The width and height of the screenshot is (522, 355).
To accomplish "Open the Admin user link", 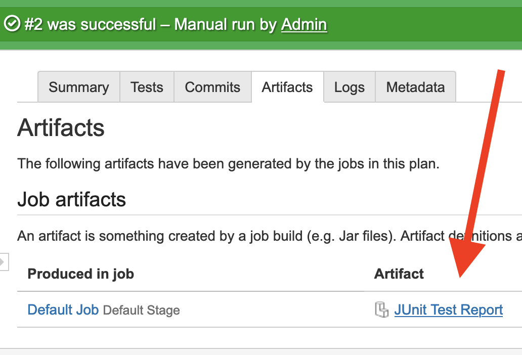I will (x=304, y=24).
